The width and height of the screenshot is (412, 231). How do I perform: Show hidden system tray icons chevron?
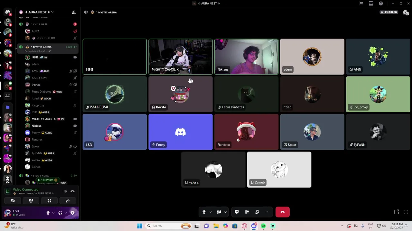tap(342, 226)
